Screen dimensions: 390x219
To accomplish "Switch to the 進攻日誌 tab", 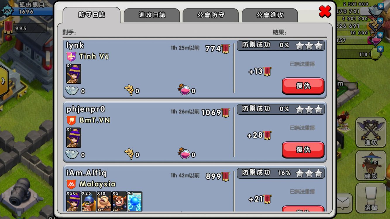I will pyautogui.click(x=152, y=15).
